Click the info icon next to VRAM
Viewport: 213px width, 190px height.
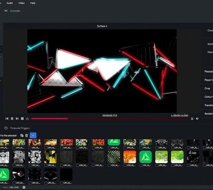[24, 187]
